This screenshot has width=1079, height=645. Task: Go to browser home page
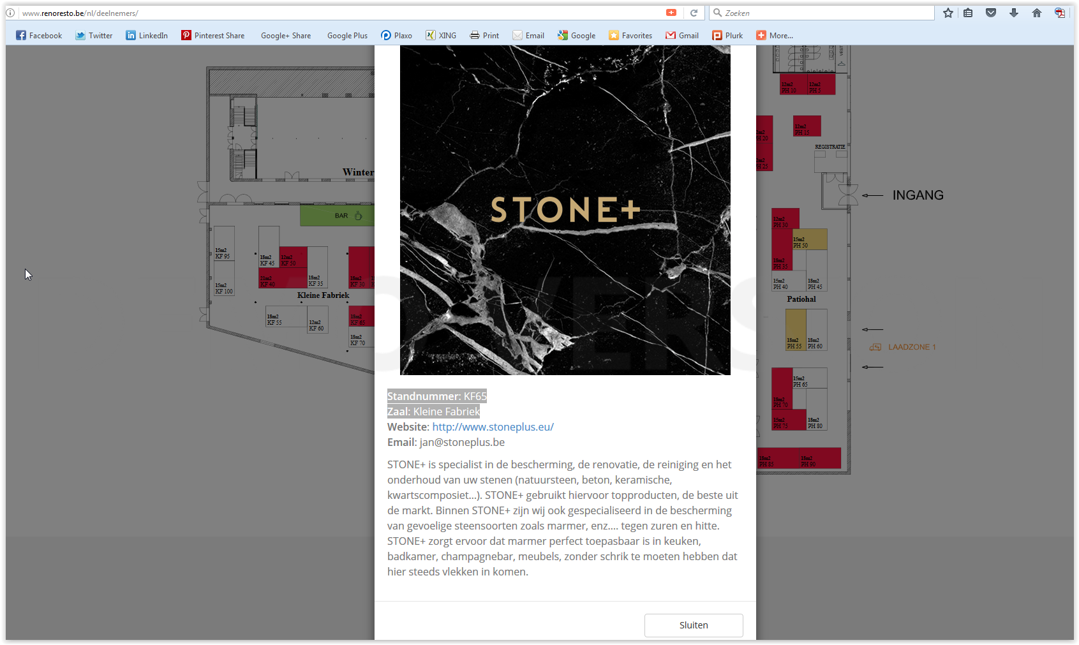[1037, 13]
